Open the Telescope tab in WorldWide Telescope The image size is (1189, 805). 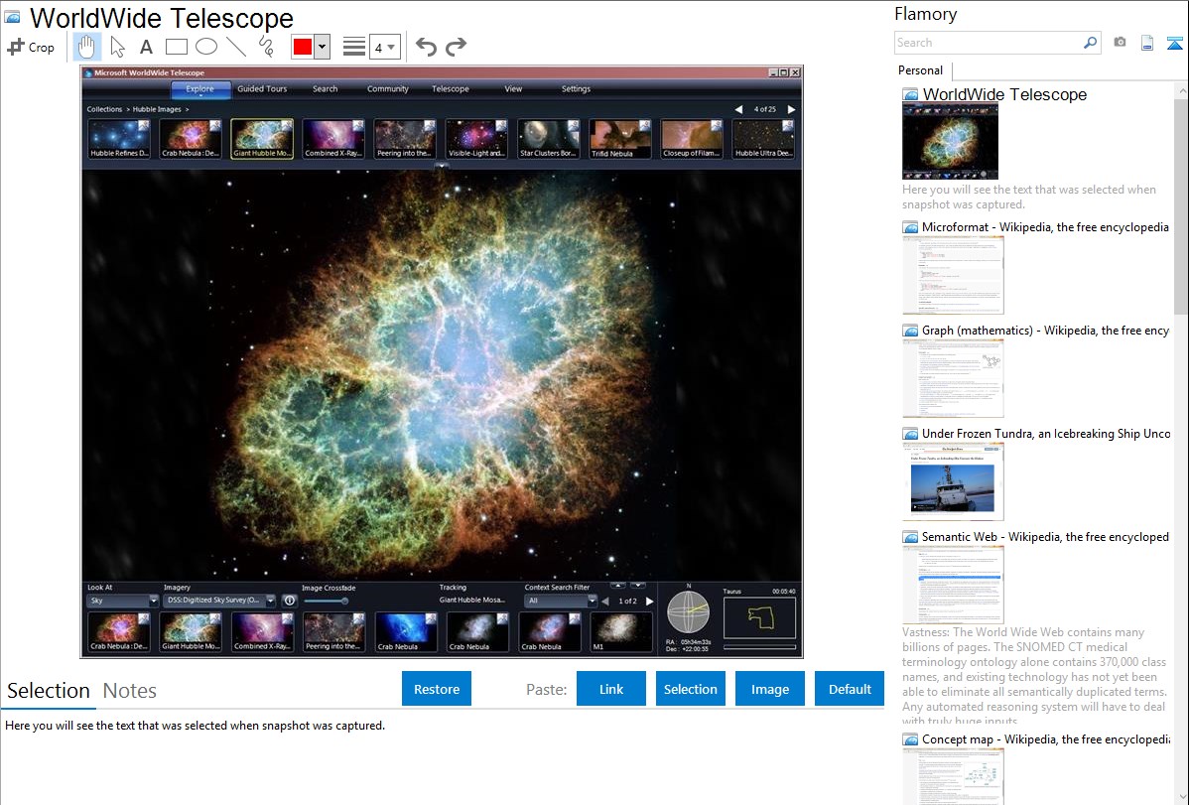tap(451, 88)
